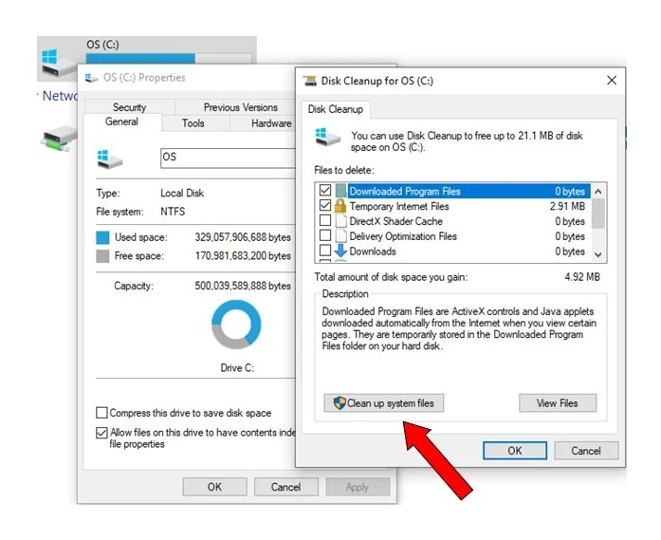Select the Downloaded Program Files row

pos(453,191)
